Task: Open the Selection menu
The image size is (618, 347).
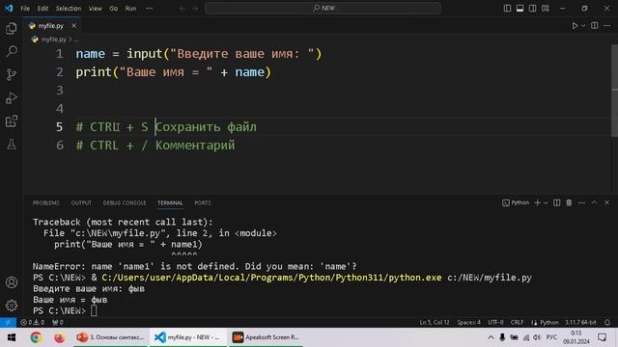Action: coord(69,9)
